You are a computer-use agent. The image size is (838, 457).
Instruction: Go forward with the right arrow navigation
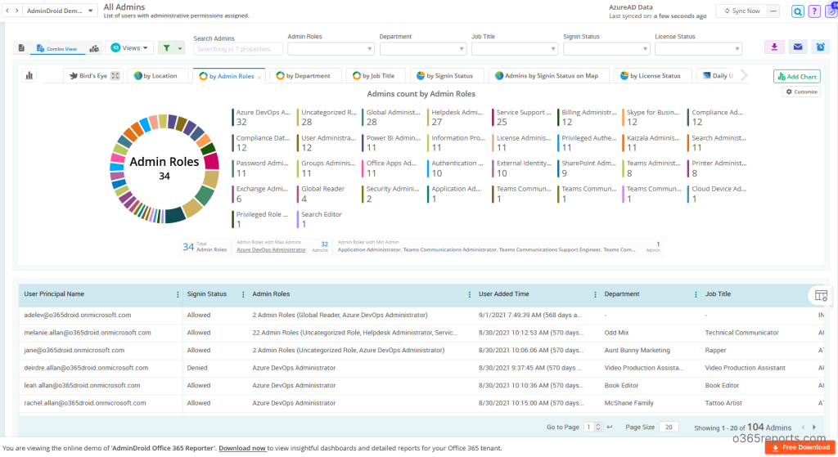pos(17,11)
